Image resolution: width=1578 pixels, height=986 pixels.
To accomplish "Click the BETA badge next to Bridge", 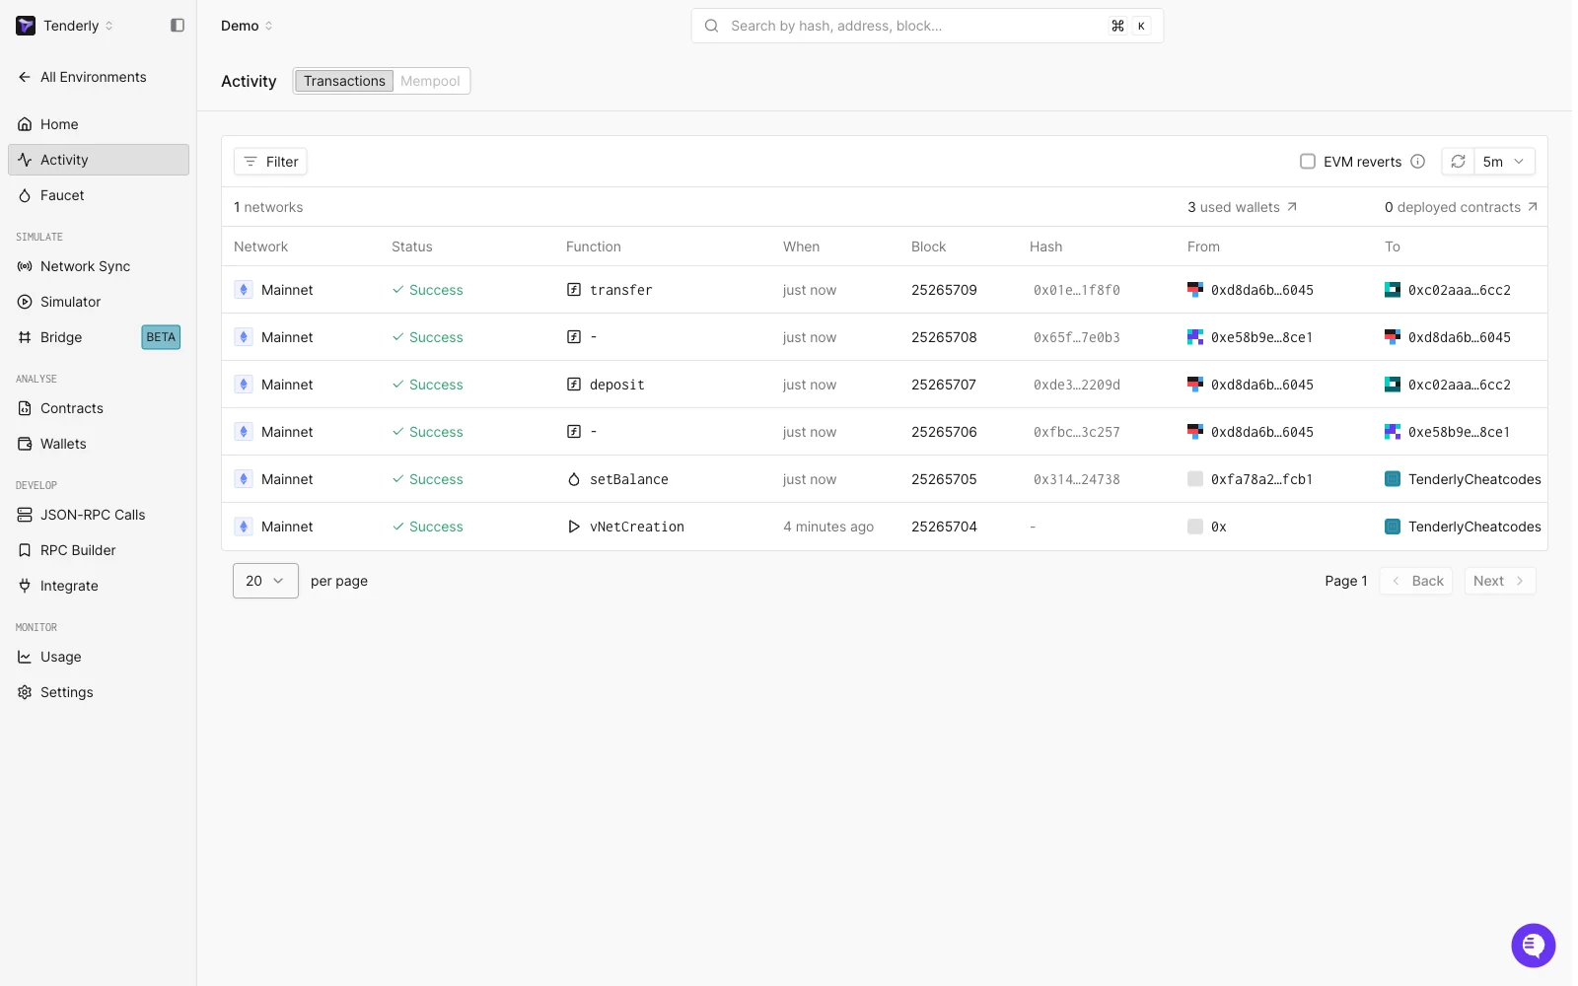I will pyautogui.click(x=161, y=337).
